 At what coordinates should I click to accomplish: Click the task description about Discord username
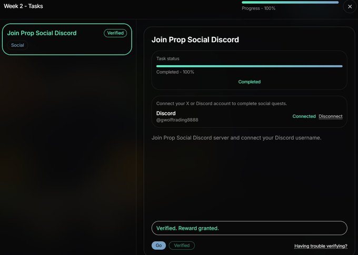236,138
